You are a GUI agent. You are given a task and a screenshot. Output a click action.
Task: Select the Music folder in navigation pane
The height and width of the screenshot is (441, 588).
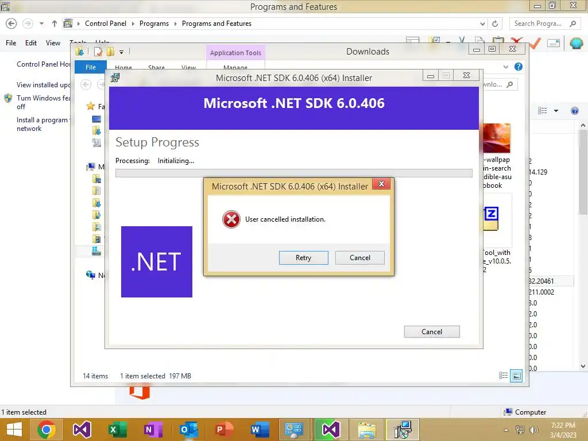pyautogui.click(x=96, y=215)
